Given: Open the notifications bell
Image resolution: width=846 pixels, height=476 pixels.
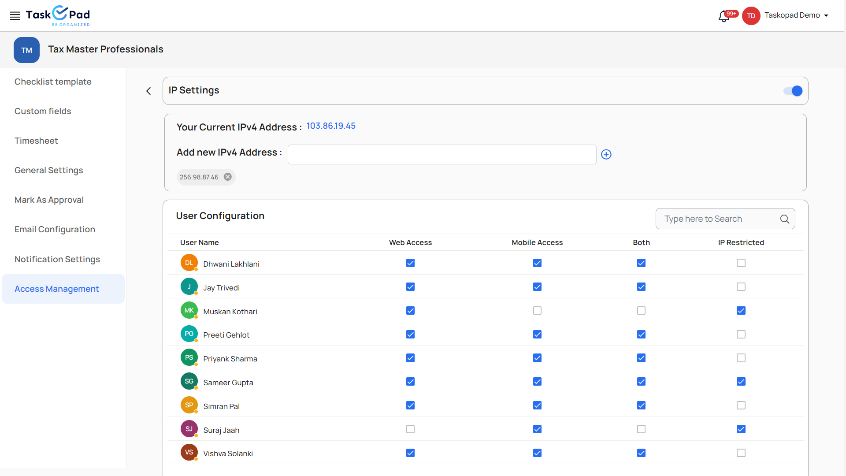Looking at the screenshot, I should click(724, 16).
